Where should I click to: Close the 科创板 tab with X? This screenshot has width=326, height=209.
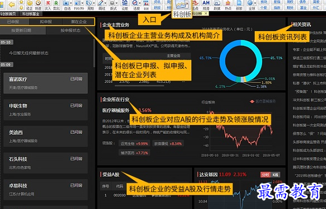coord(206,13)
